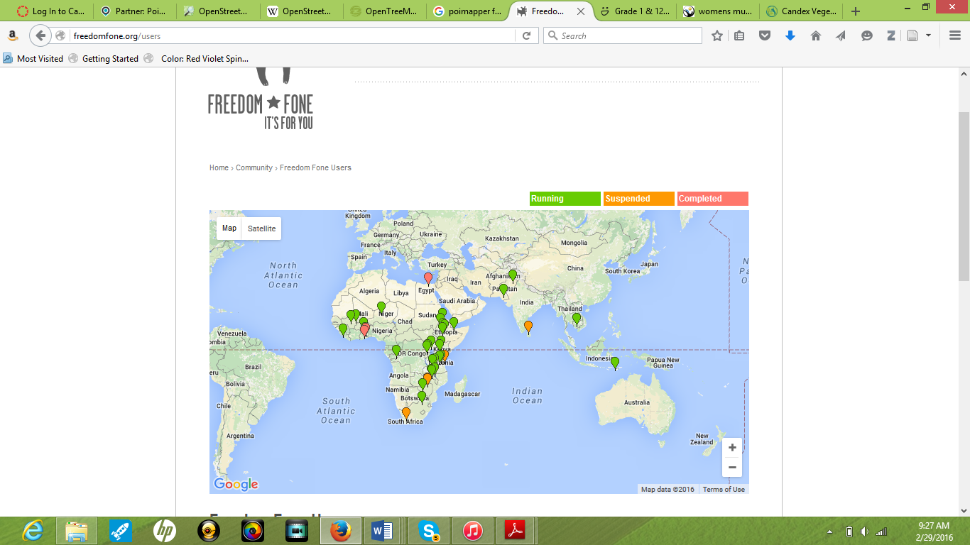The width and height of the screenshot is (970, 545).
Task: Click the paper-plane send icon in toolbar
Action: [841, 35]
